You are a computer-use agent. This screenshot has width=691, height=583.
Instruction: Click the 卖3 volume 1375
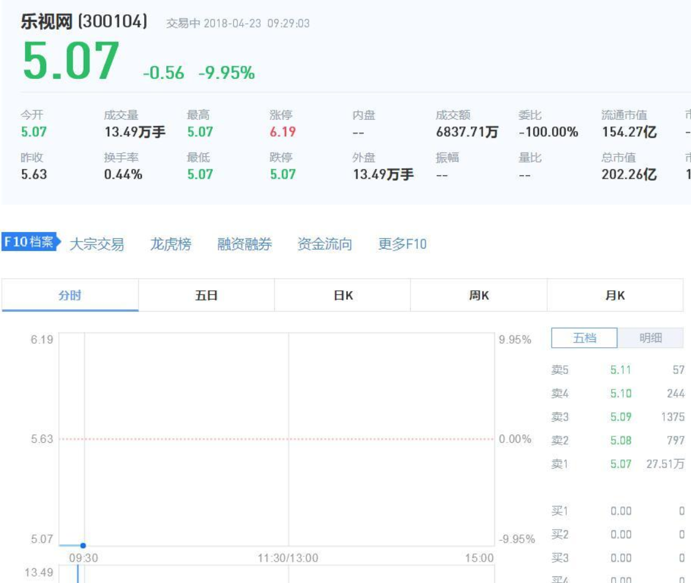pos(673,417)
